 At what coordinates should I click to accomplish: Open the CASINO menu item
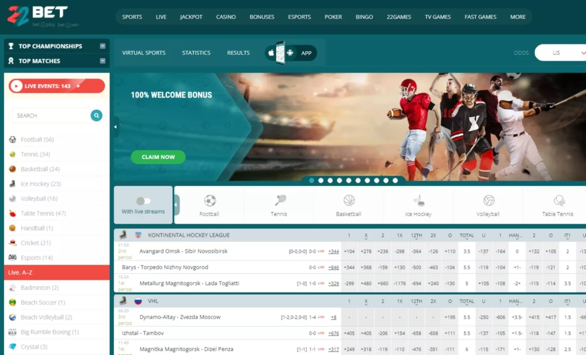pos(226,17)
